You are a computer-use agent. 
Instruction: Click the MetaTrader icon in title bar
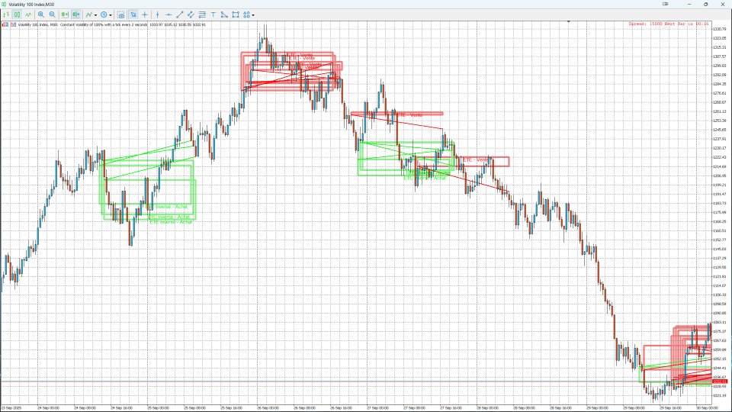[4, 5]
